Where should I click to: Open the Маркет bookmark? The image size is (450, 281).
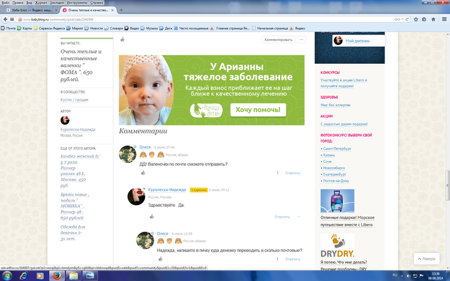click(x=75, y=28)
